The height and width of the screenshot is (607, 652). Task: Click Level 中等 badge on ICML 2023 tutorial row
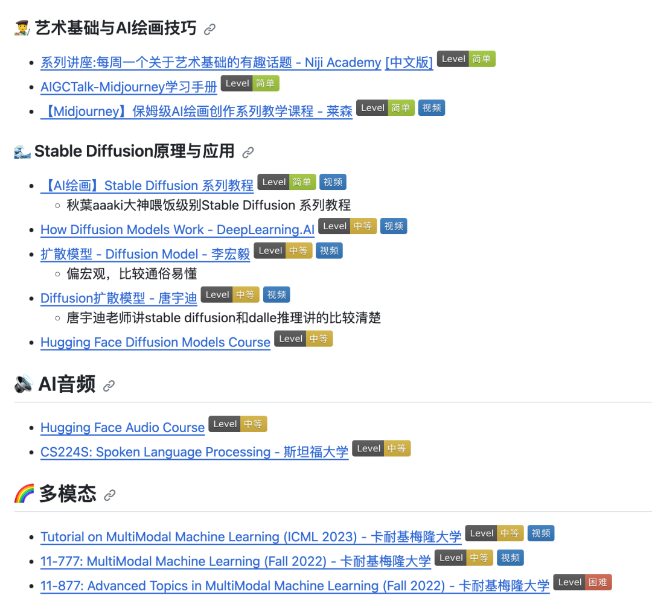coord(494,533)
